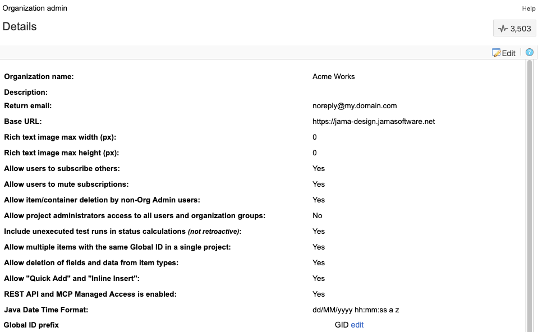Click the Edit text label in the toolbar
This screenshot has width=538, height=332.
[x=508, y=53]
